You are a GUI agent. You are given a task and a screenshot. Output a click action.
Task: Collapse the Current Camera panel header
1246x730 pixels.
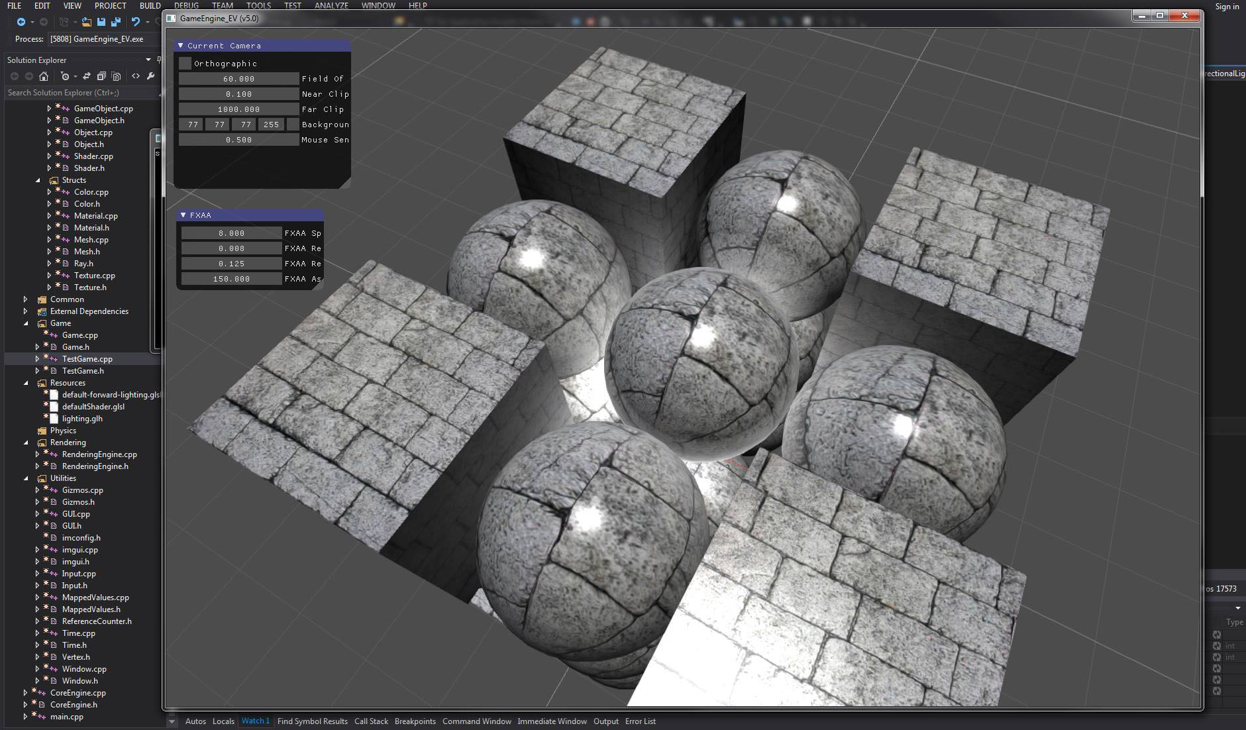182,45
